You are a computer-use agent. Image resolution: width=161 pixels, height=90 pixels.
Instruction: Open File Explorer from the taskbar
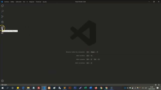click(28, 88)
